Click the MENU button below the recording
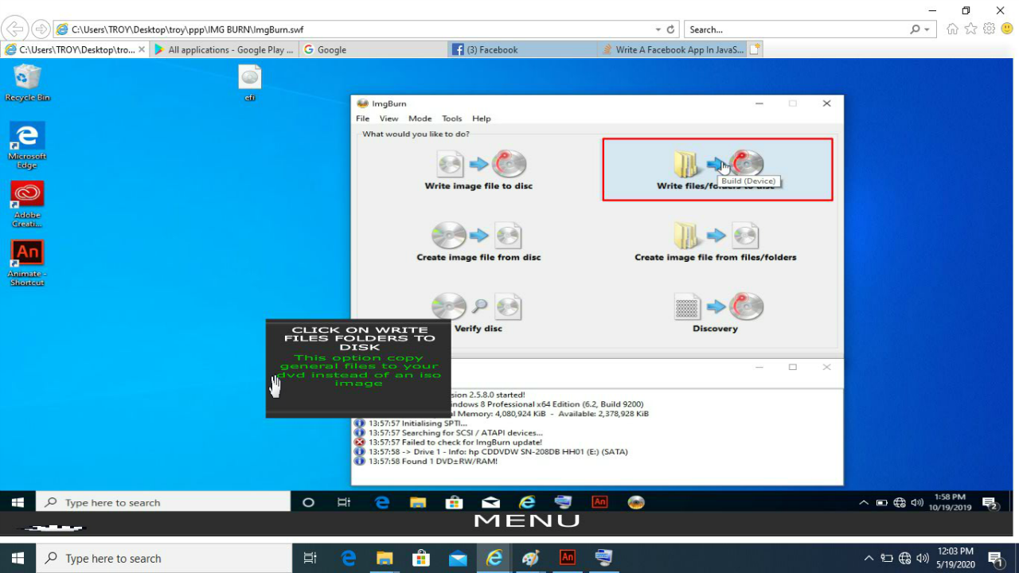The height and width of the screenshot is (573, 1019). point(527,521)
